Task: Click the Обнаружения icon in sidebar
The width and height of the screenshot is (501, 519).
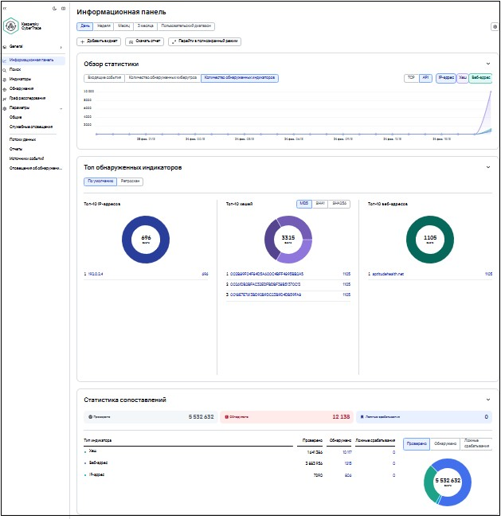Action: tap(5, 89)
